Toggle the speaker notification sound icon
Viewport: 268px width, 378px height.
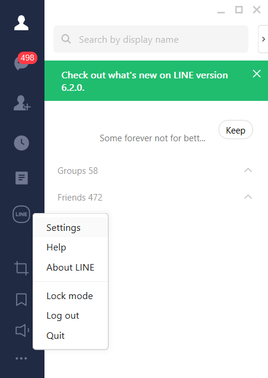22,331
